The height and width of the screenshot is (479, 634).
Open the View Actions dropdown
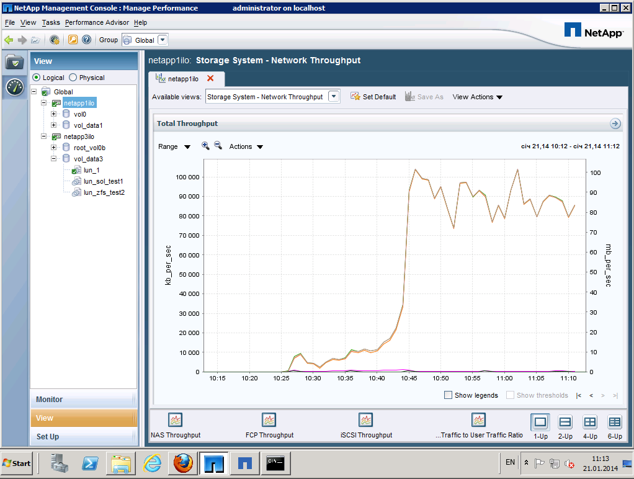tap(477, 97)
